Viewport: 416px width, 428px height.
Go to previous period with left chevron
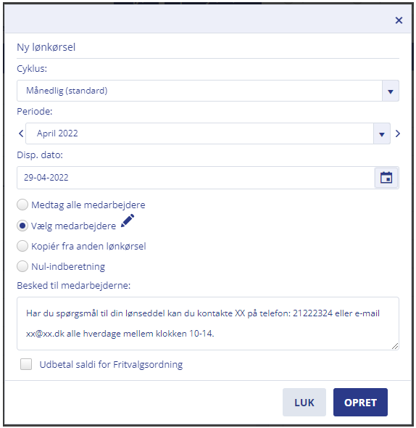21,133
